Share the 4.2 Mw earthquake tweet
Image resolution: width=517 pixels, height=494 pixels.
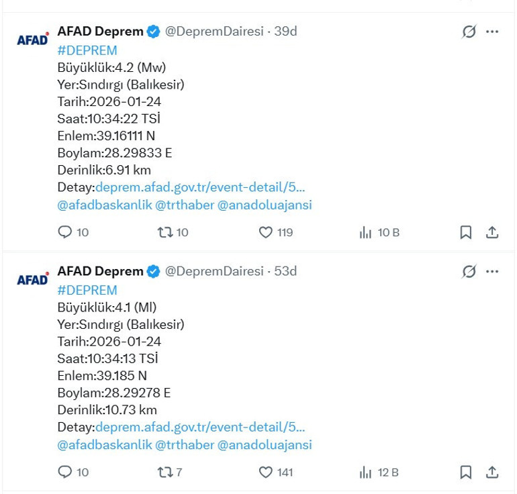point(492,232)
